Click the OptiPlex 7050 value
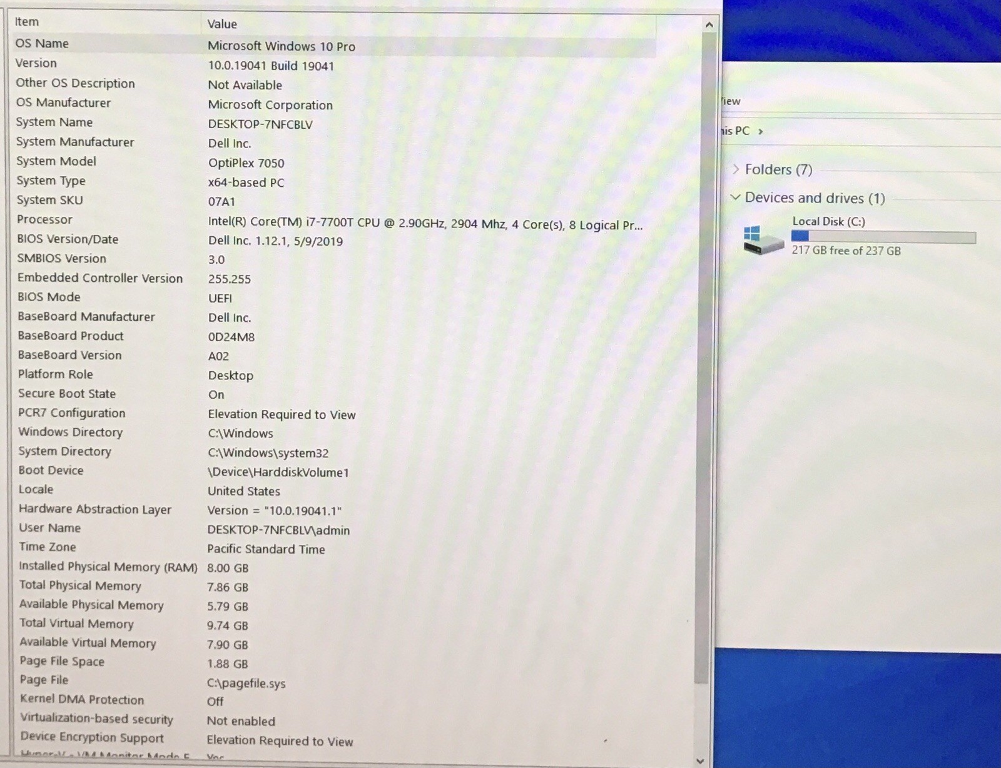Image resolution: width=1001 pixels, height=768 pixels. pyautogui.click(x=246, y=163)
